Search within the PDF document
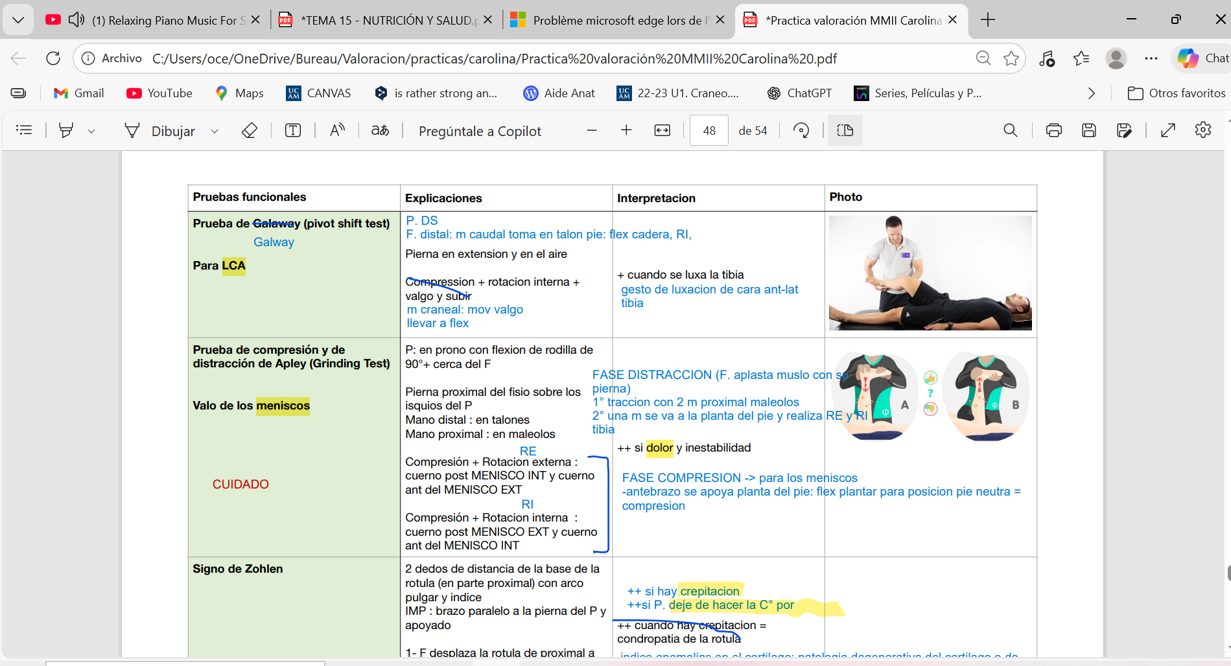 (x=1010, y=130)
